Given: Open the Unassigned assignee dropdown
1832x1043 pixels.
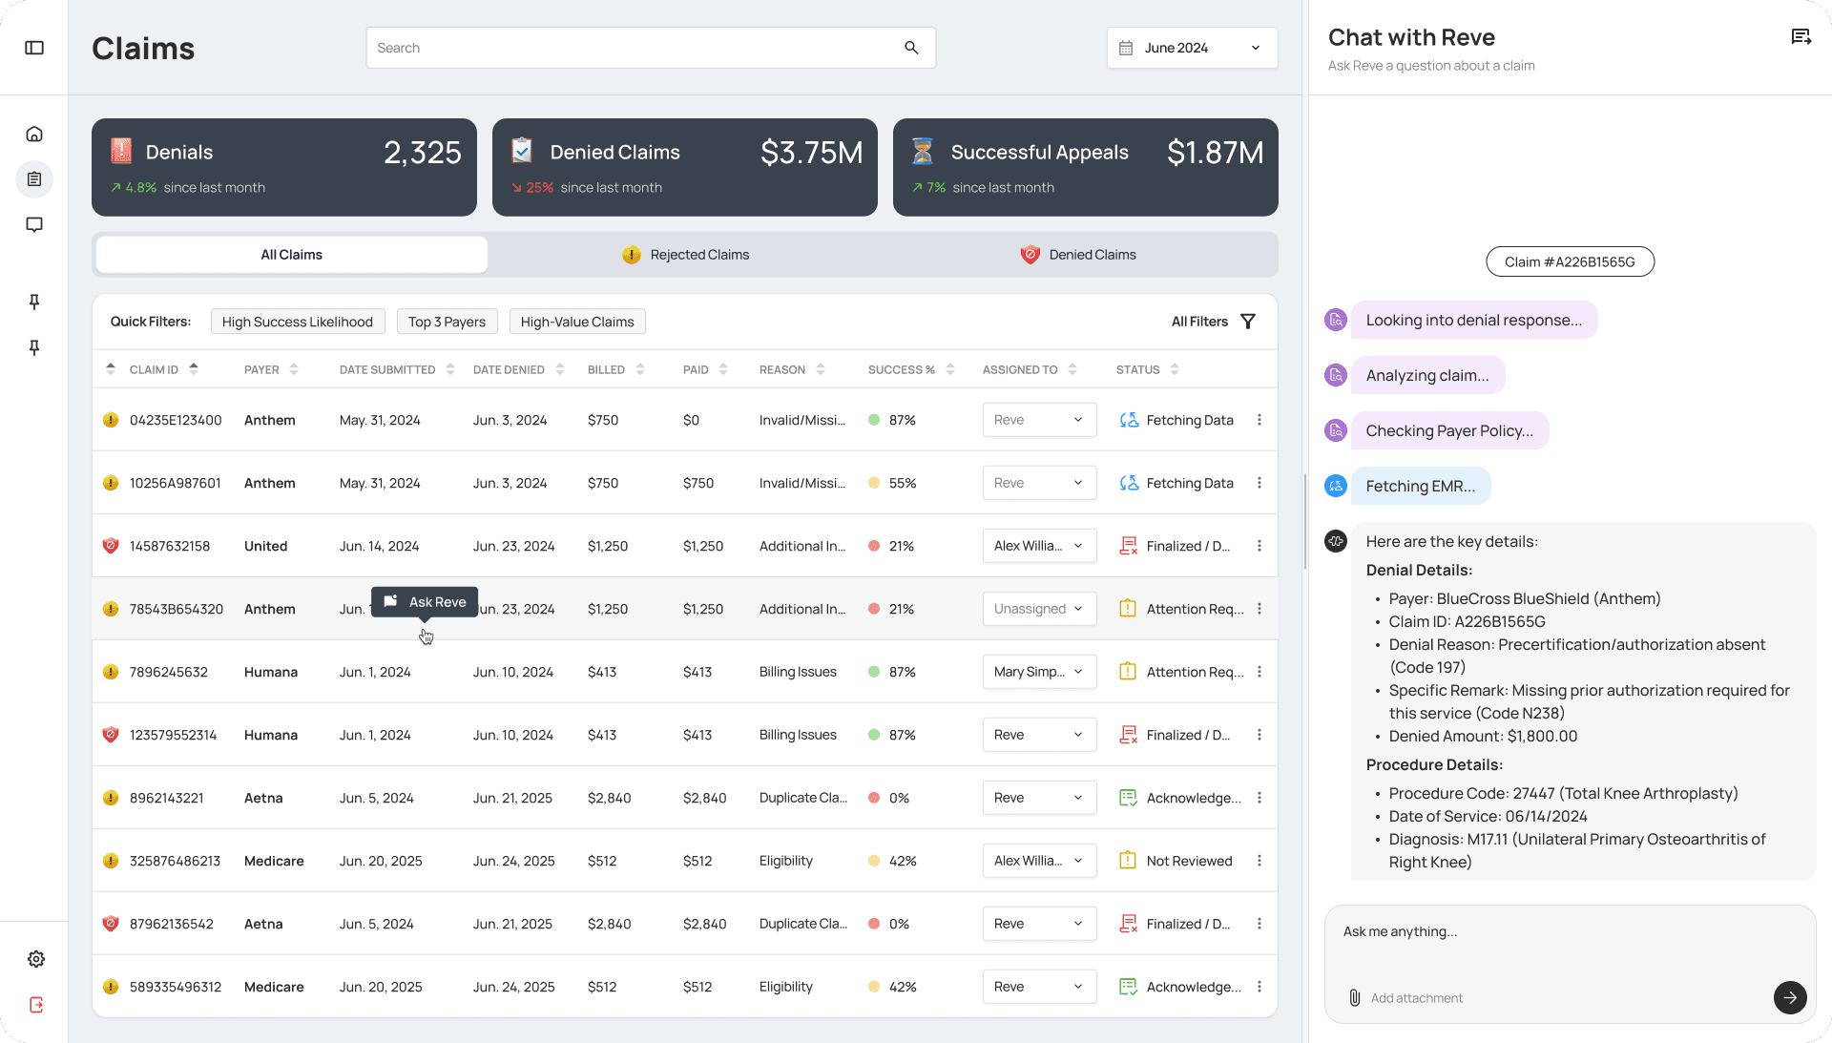Looking at the screenshot, I should 1039,608.
